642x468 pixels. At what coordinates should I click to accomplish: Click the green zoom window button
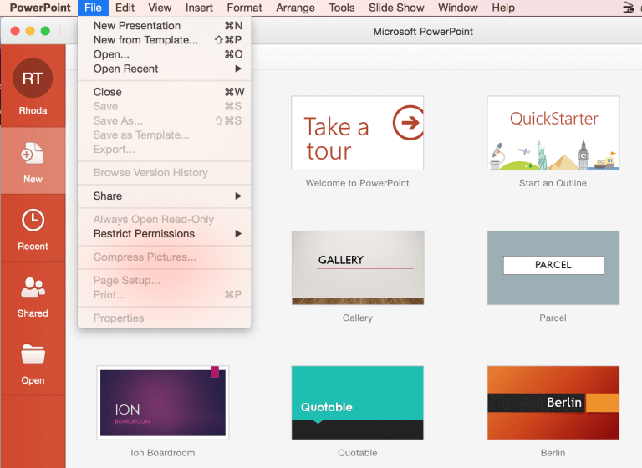pos(45,31)
